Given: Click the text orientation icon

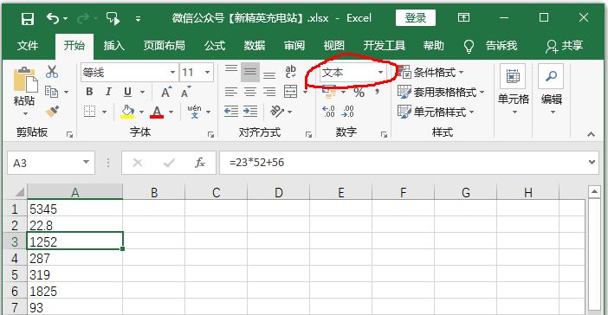Looking at the screenshot, I should [x=277, y=112].
